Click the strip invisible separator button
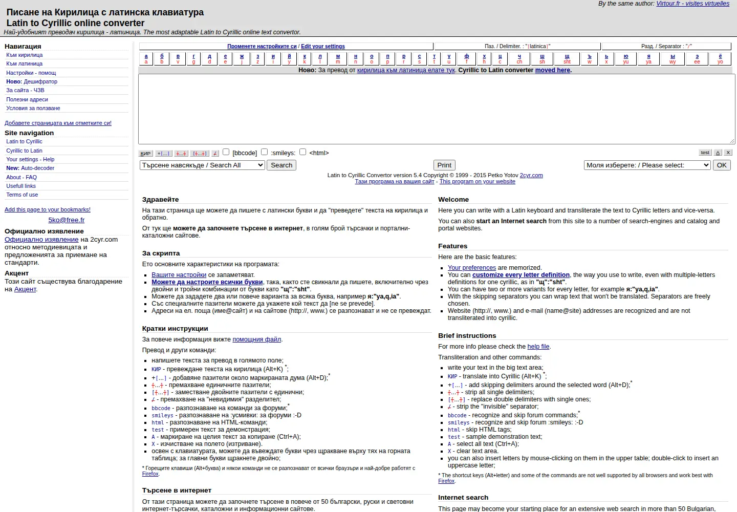This screenshot has width=737, height=512. (x=215, y=153)
